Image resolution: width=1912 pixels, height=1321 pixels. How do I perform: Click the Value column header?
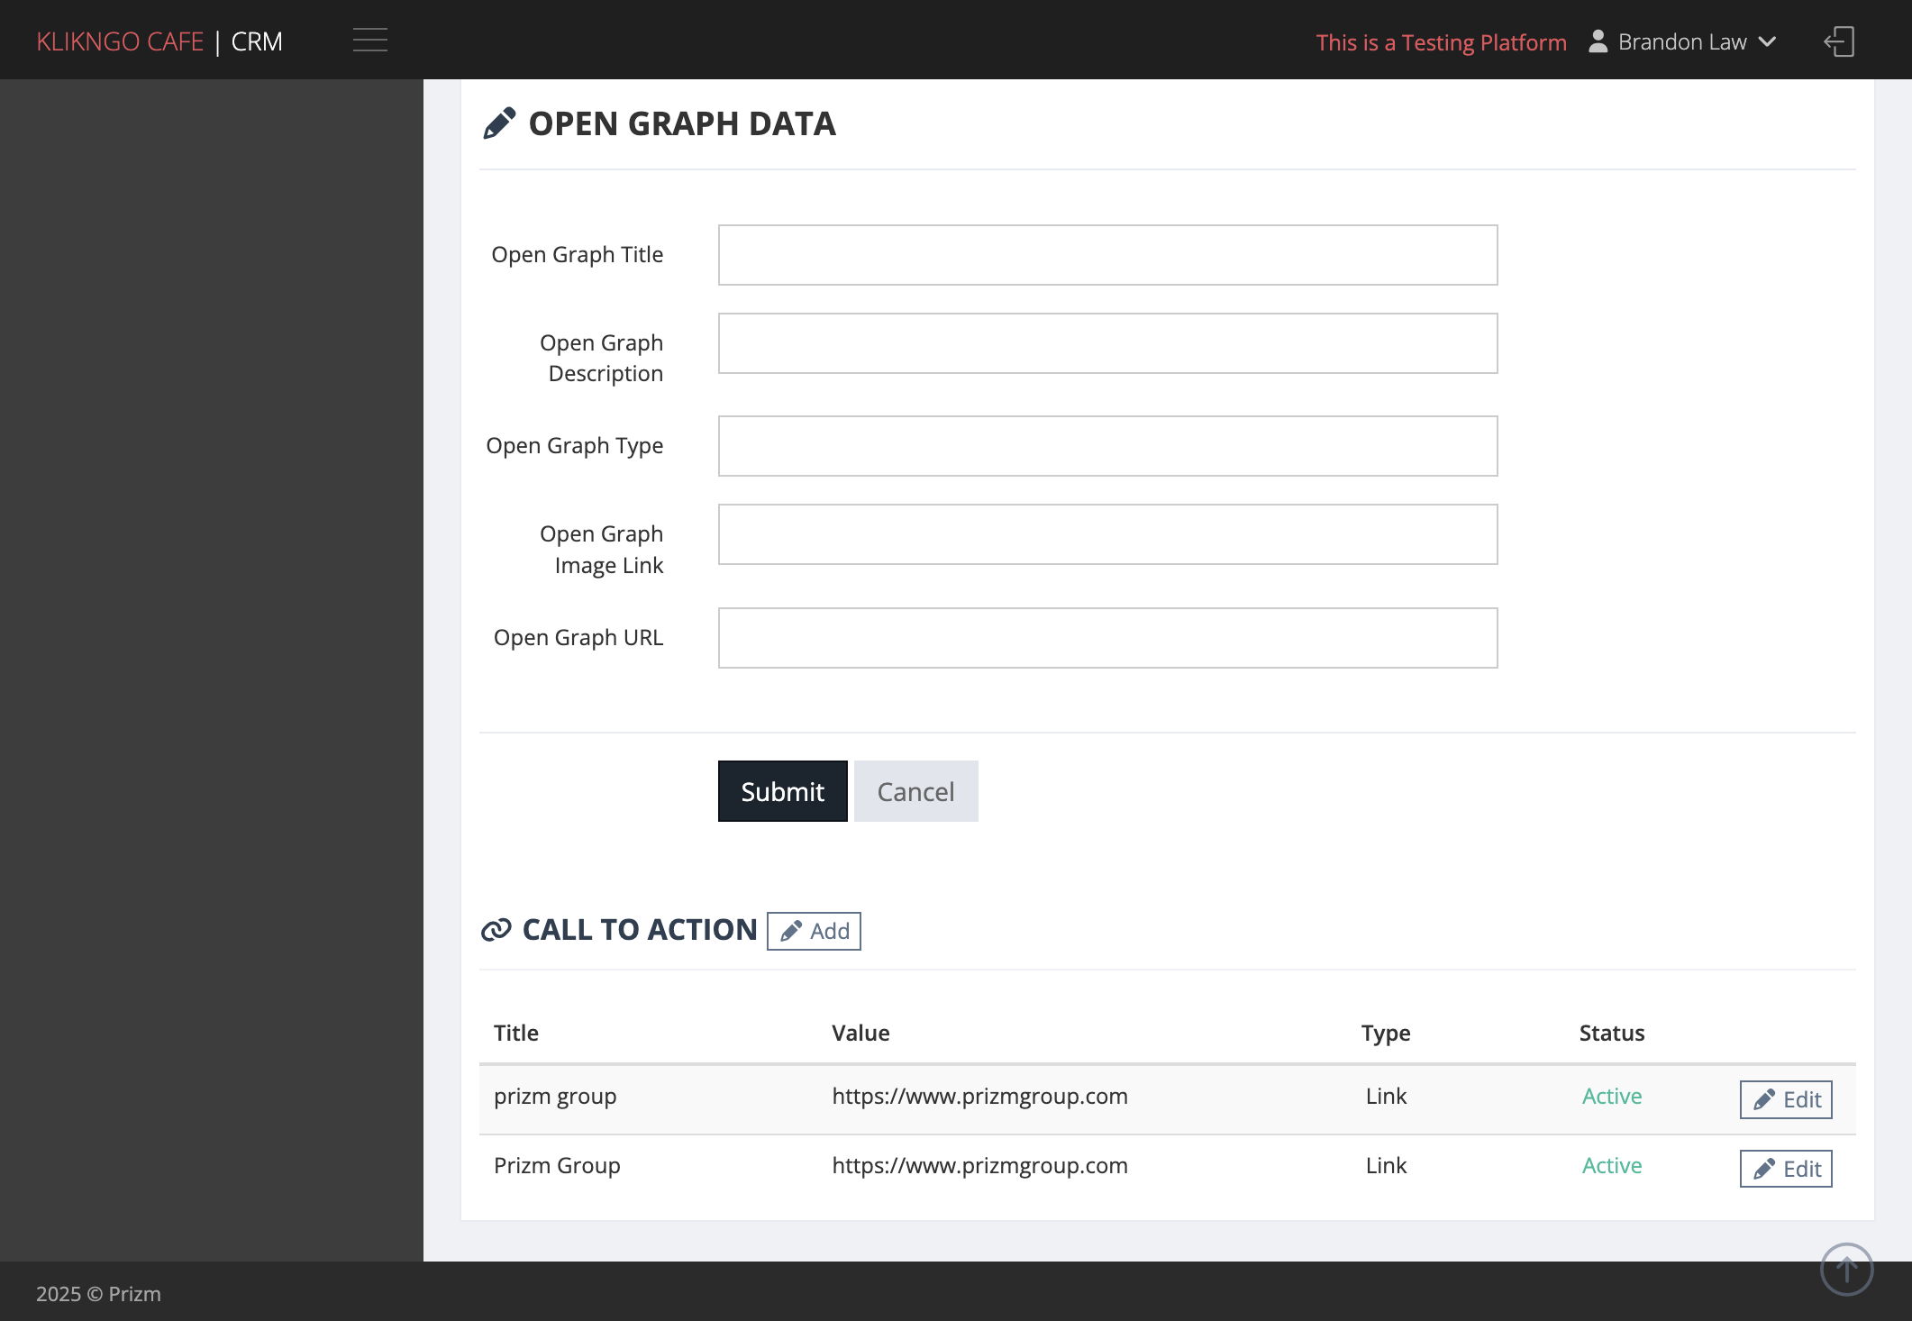pos(860,1033)
